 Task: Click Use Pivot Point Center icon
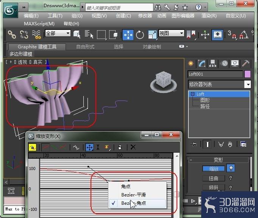coord(191,35)
